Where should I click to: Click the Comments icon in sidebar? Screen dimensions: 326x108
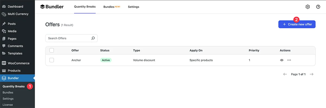[4, 46]
